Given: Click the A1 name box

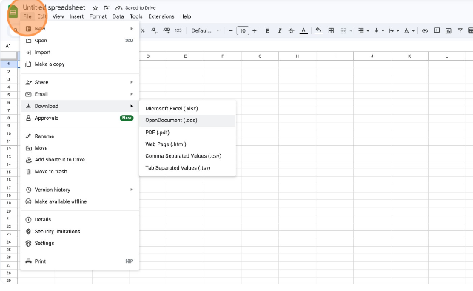Looking at the screenshot, I should [8, 46].
